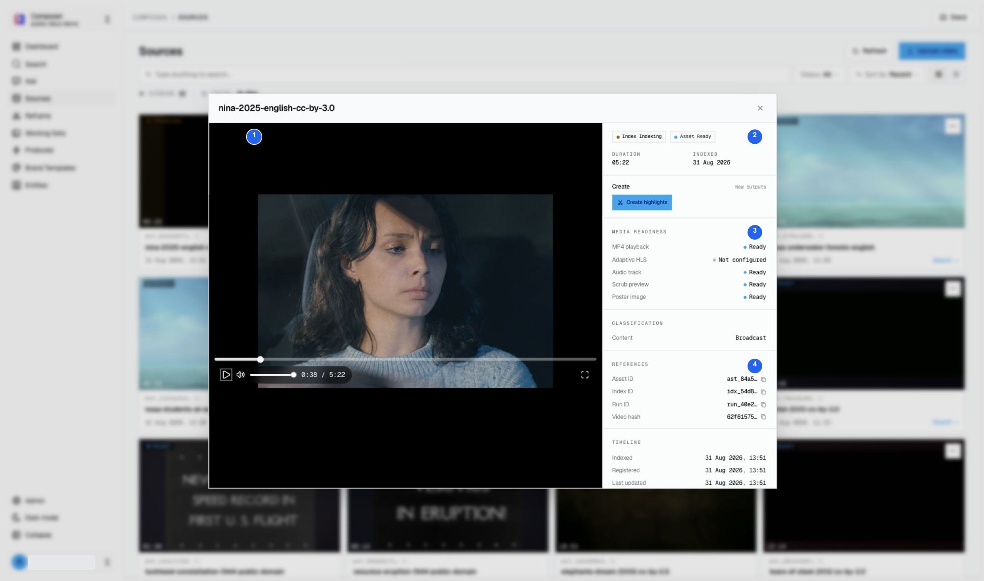Open Working Sets in the sidebar
This screenshot has width=984, height=581.
point(39,133)
